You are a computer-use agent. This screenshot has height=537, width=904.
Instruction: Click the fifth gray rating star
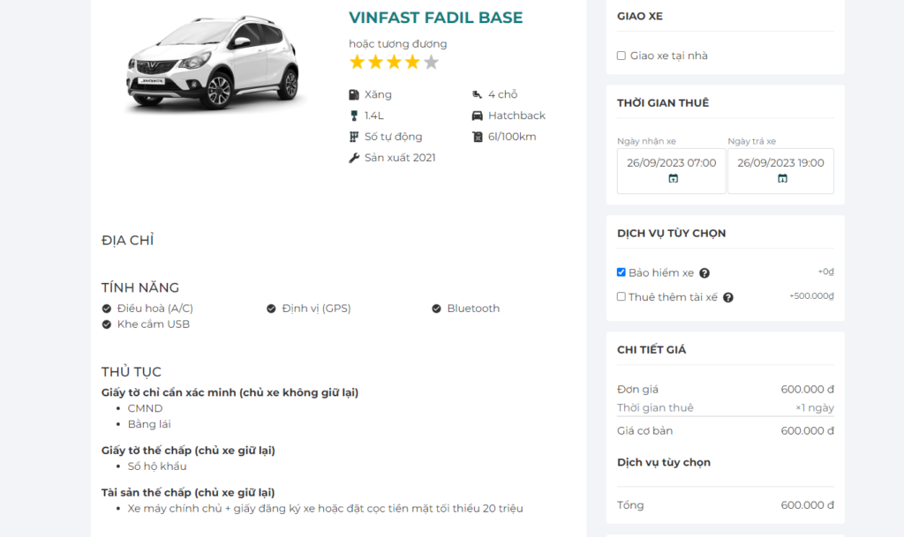pos(431,63)
